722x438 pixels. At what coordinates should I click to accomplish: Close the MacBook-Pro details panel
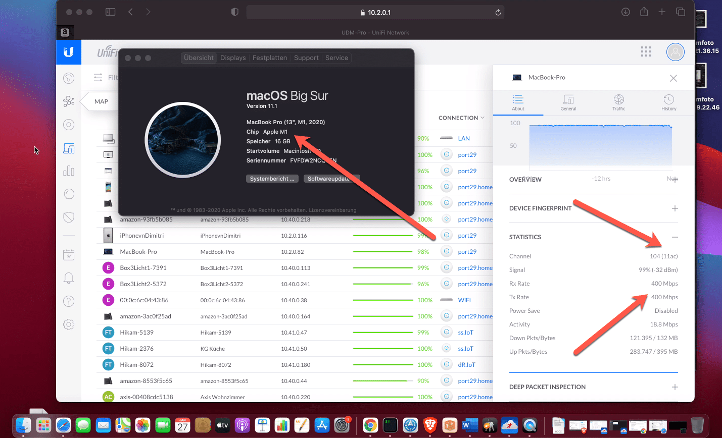coord(673,78)
